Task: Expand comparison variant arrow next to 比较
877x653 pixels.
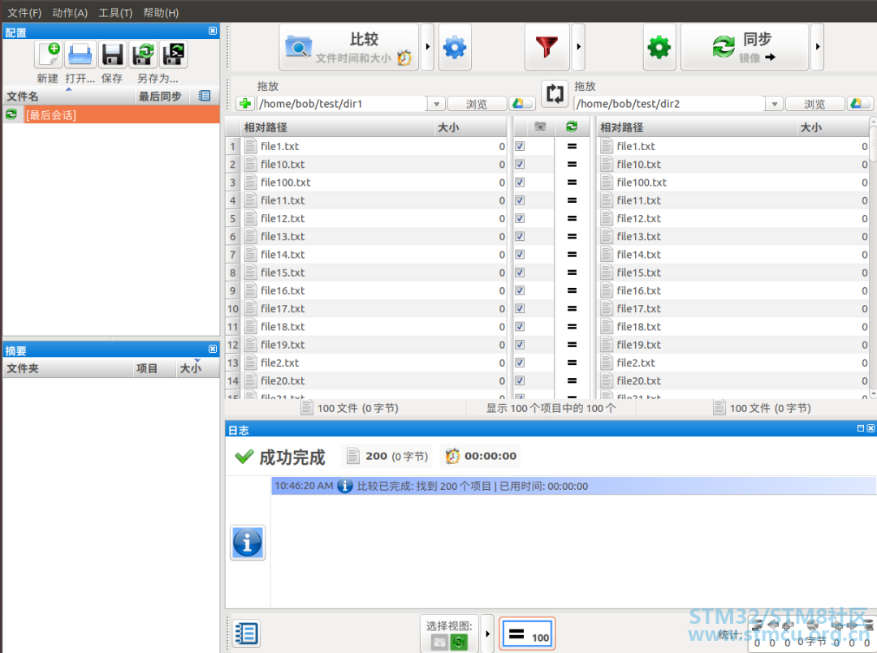Action: pos(427,47)
